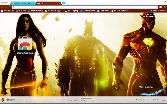The height and width of the screenshot is (104, 167).
Task: Open Free Hotmail bookmark
Action: click(103, 11)
